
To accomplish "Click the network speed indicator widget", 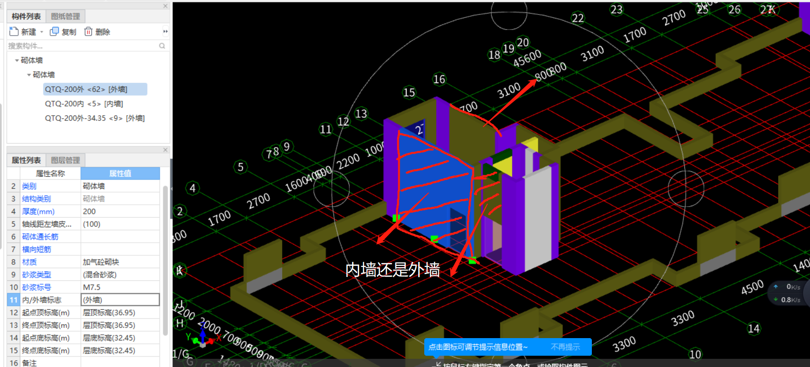I will [x=788, y=293].
